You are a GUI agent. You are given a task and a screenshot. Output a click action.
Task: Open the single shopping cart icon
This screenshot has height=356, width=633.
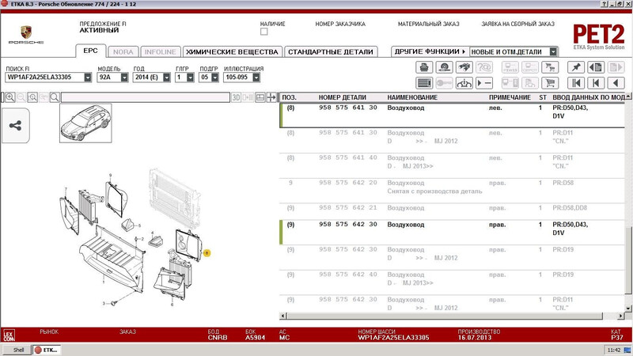coord(550,83)
